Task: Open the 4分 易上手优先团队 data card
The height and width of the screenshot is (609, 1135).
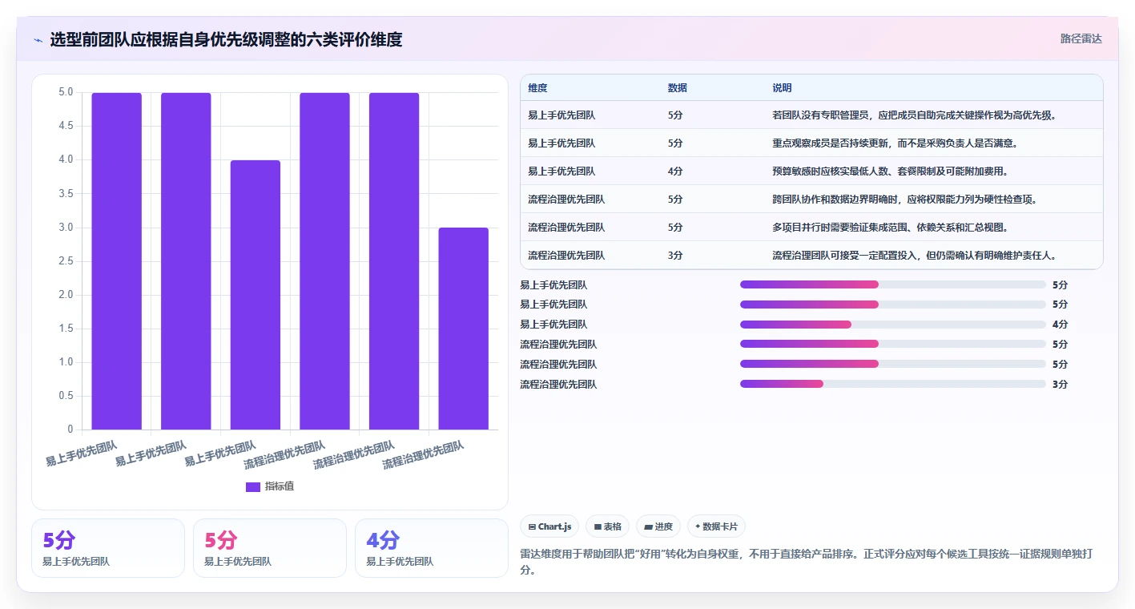Action: [431, 548]
